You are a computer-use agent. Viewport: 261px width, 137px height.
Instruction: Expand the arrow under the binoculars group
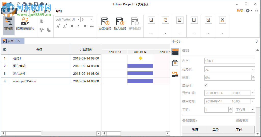point(223,33)
